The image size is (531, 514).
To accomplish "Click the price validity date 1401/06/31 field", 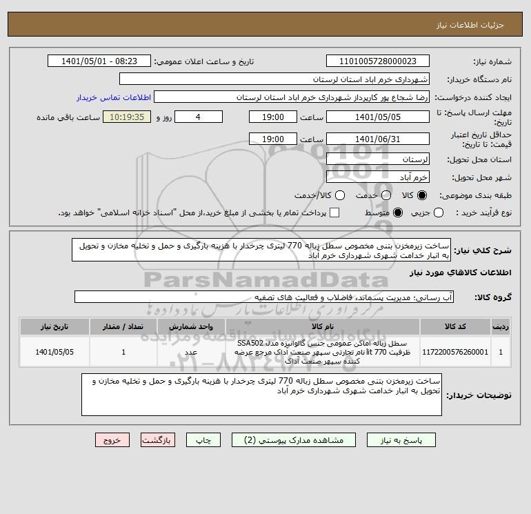I will (378, 139).
